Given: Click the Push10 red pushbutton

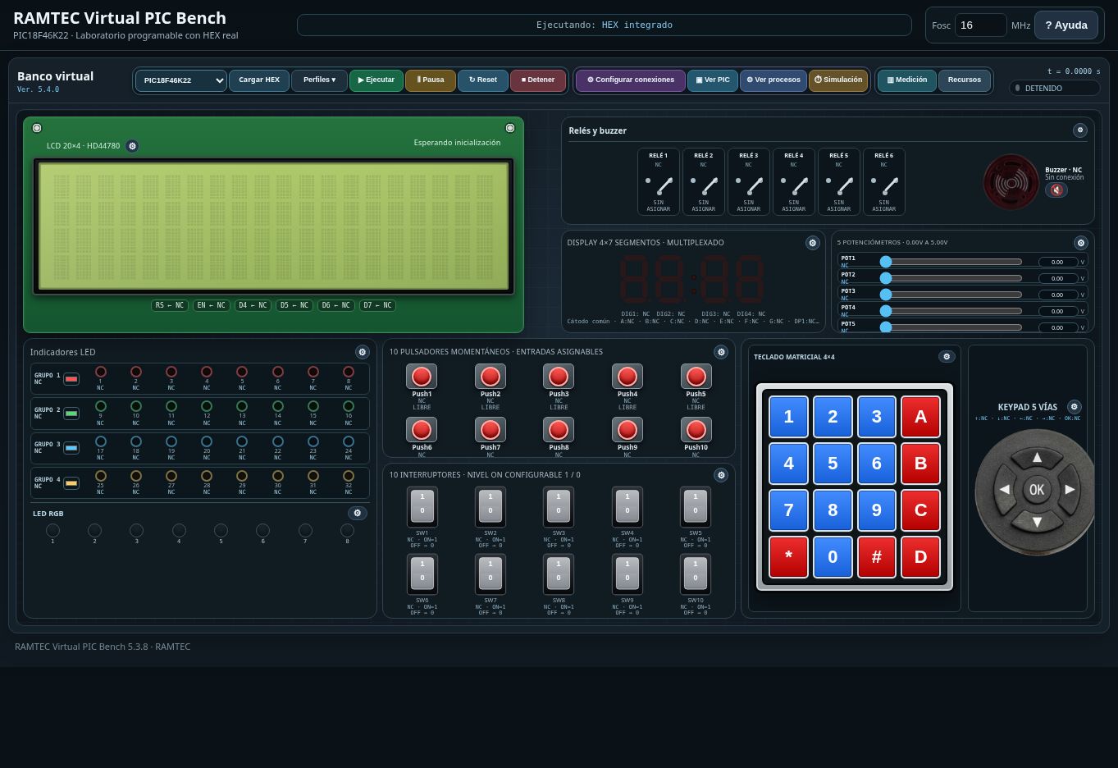Looking at the screenshot, I should (x=696, y=430).
